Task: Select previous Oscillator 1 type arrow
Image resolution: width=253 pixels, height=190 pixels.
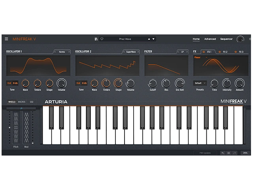Action: point(55,52)
